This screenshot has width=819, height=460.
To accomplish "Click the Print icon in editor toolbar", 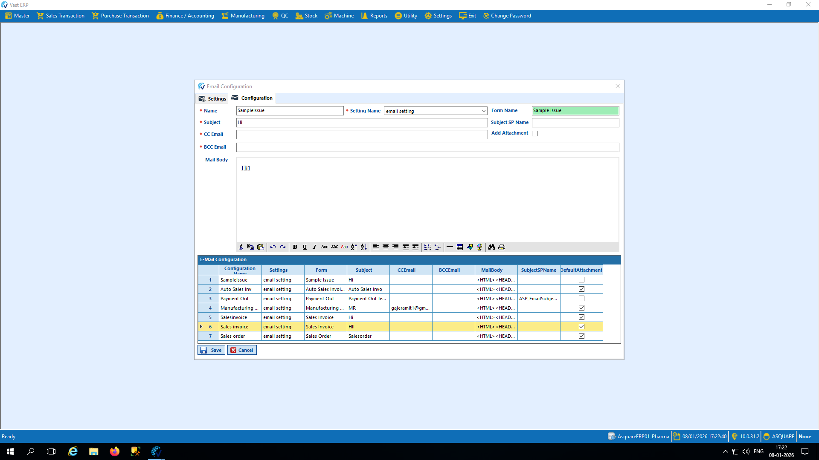I will tap(502, 247).
